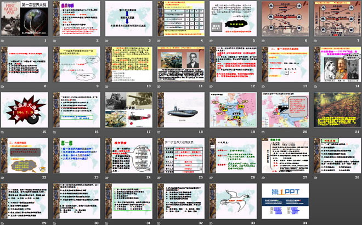Image resolution: width=362 pixels, height=225 pixels.
Task: Select slide 26 with green text
Action: click(x=233, y=156)
